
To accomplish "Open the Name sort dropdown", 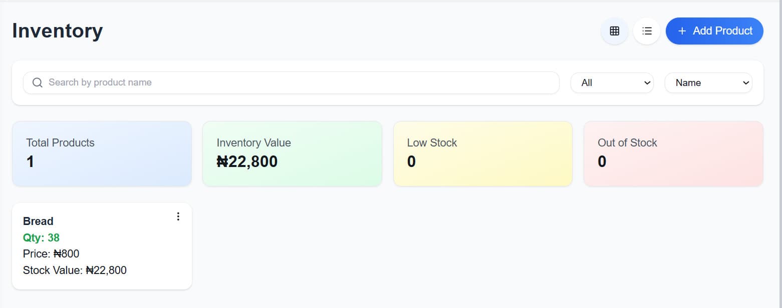I will coord(708,82).
